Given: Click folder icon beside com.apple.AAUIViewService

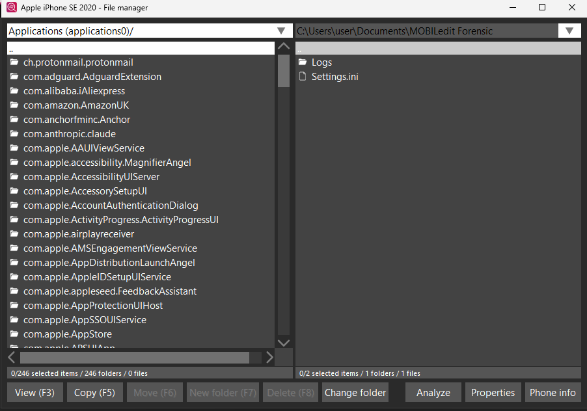Looking at the screenshot, I should click(x=14, y=148).
